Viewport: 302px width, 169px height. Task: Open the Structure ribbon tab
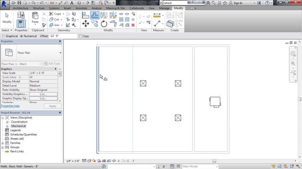tap(39, 8)
